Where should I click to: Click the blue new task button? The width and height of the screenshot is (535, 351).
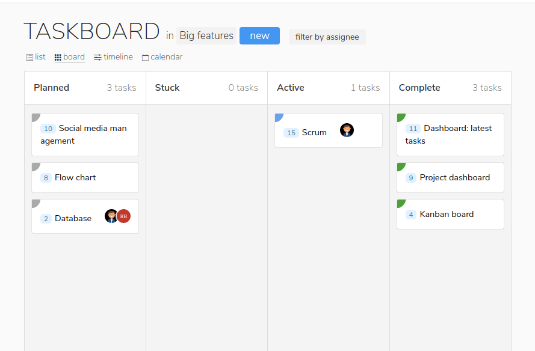pyautogui.click(x=259, y=36)
